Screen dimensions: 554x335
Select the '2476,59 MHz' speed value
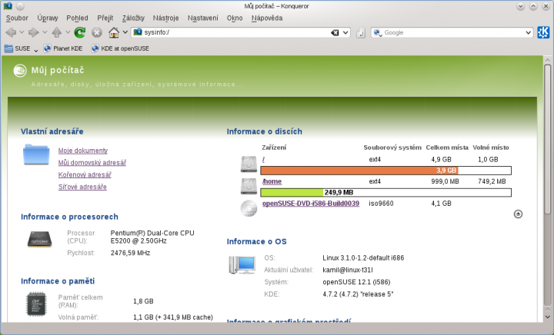click(x=130, y=253)
